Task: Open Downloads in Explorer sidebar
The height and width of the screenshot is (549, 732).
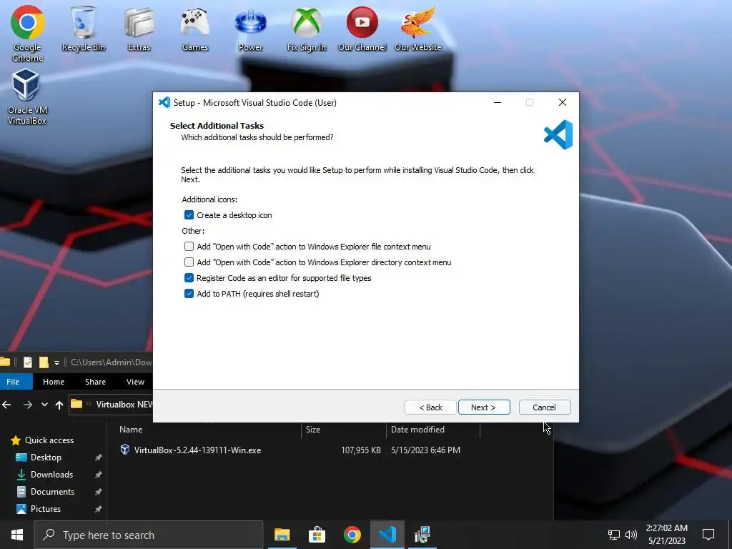Action: 51,475
